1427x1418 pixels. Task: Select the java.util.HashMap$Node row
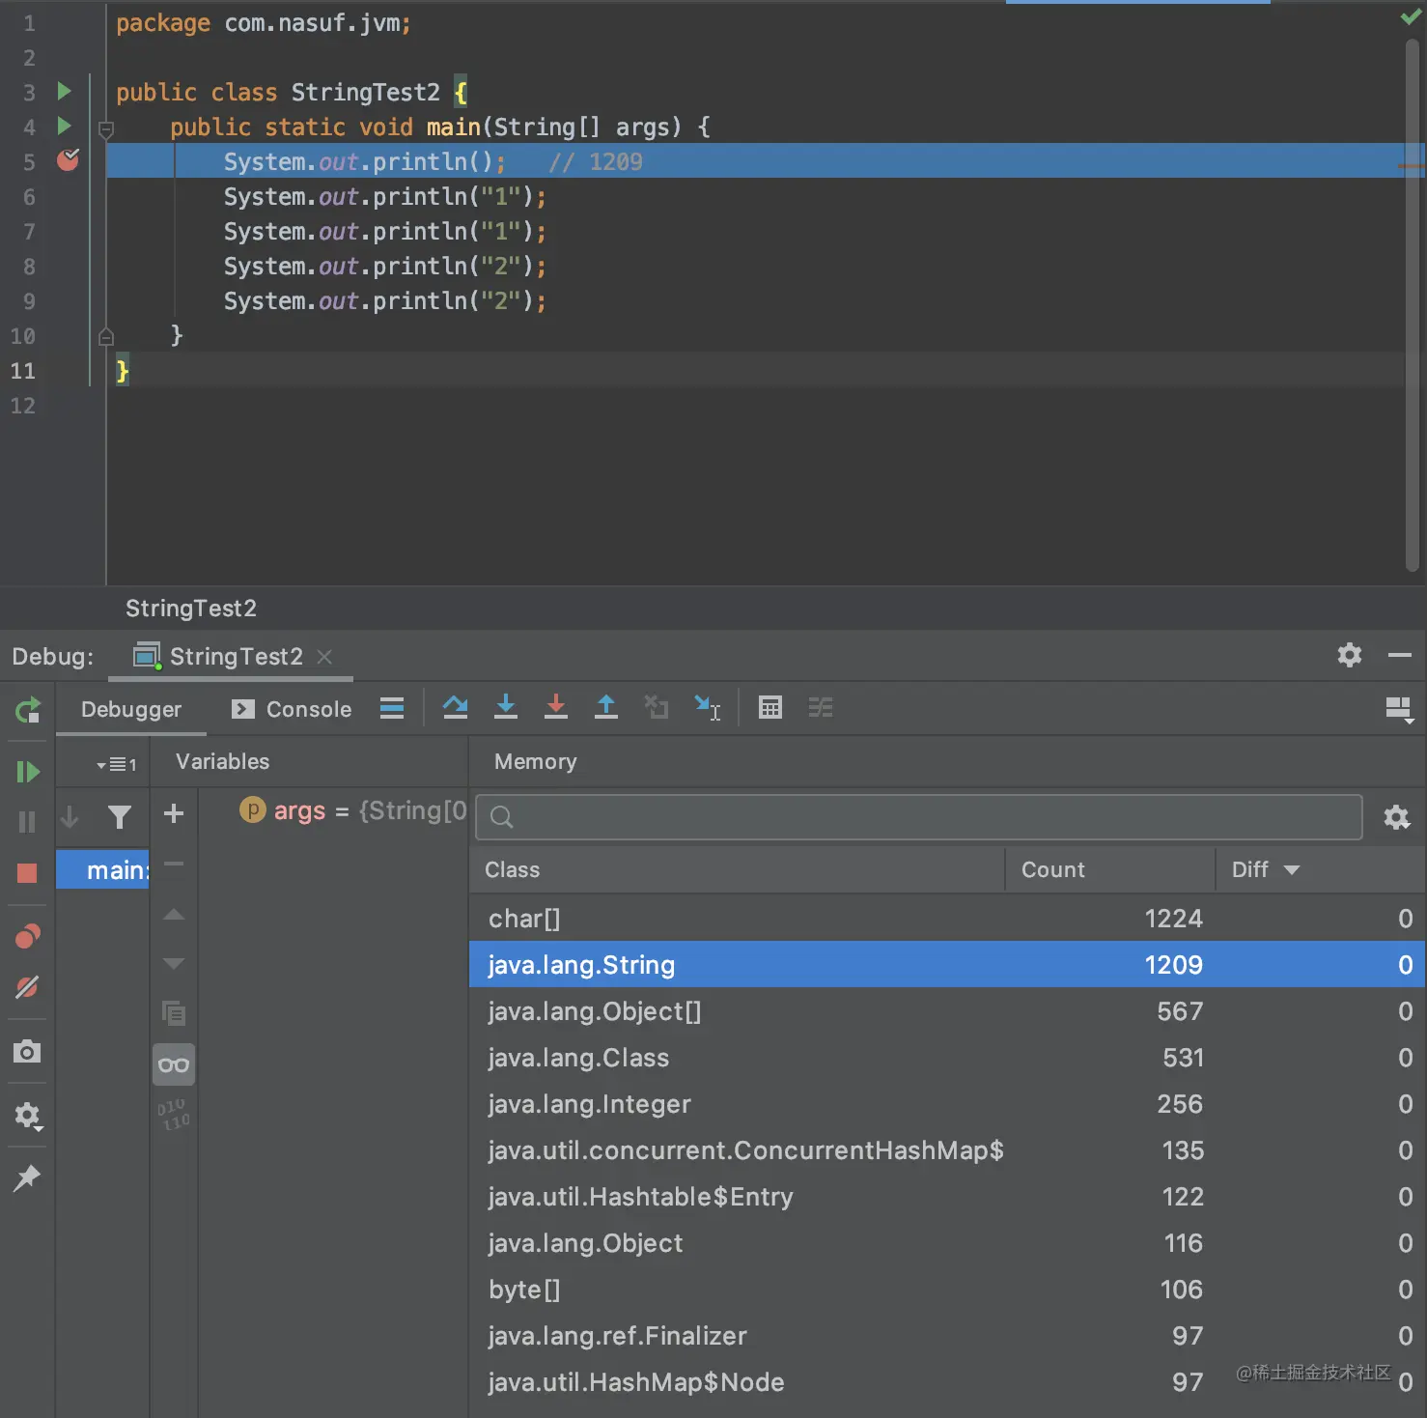tap(947, 1382)
